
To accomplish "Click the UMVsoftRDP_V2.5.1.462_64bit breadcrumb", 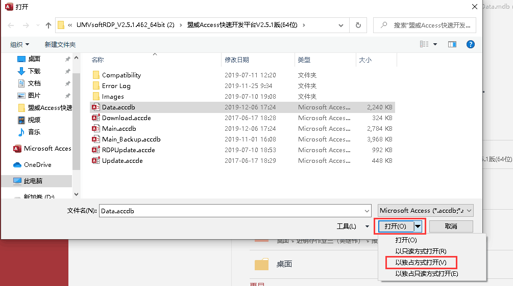I will pos(125,25).
